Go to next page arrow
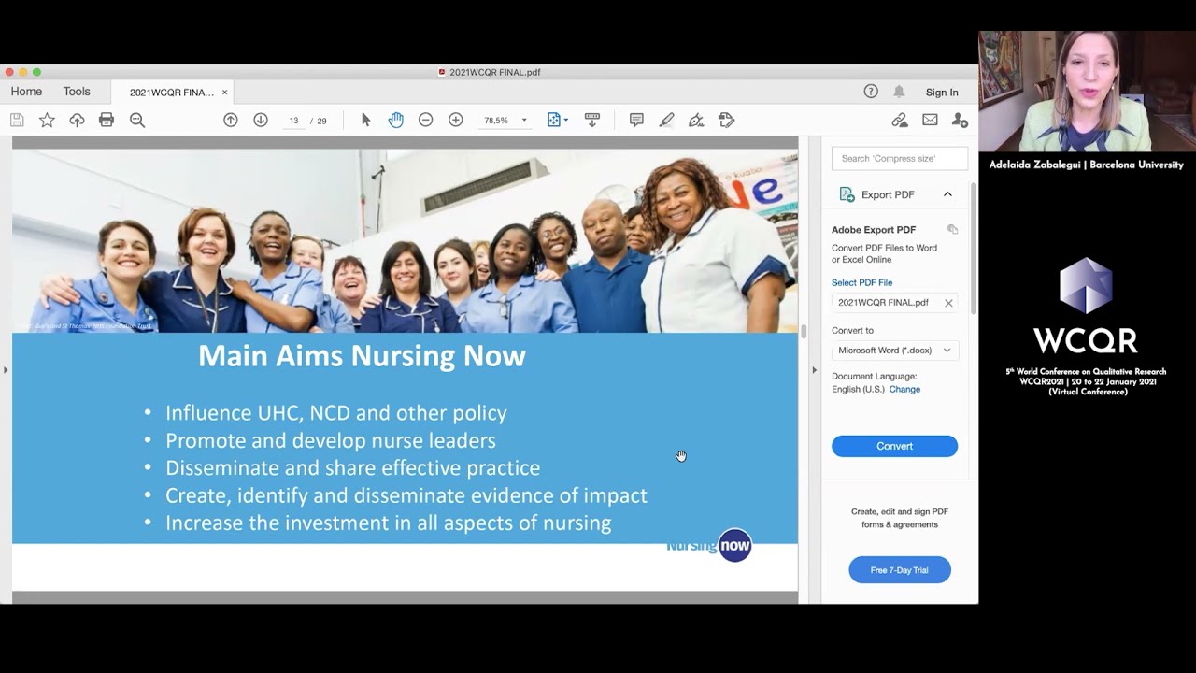This screenshot has height=673, width=1196. [261, 120]
